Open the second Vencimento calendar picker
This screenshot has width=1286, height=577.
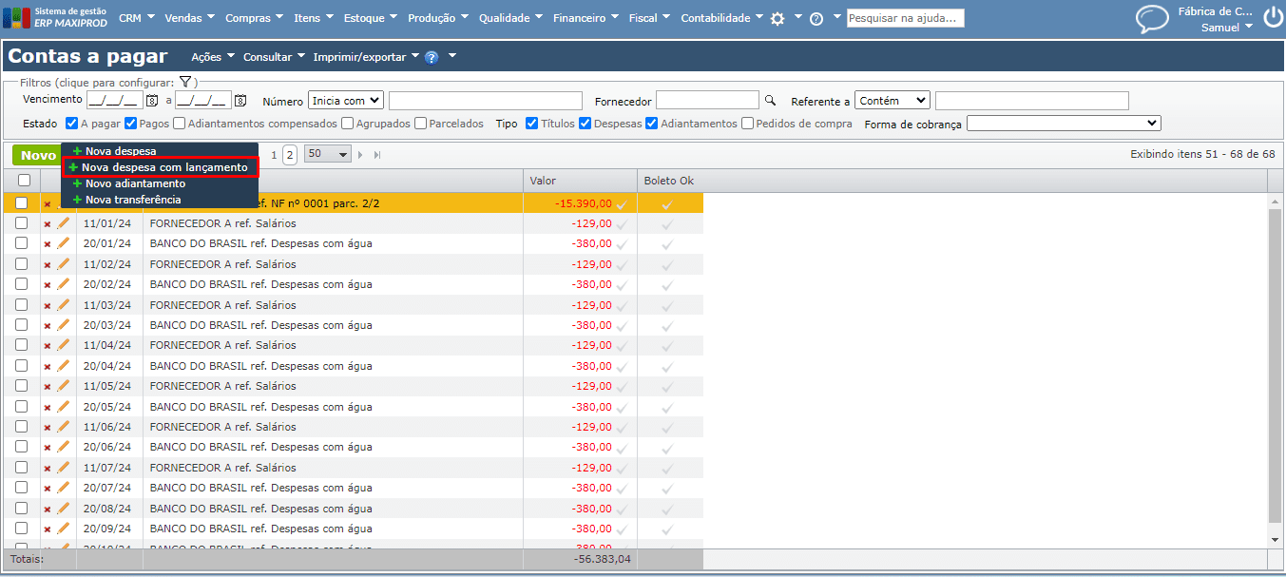pyautogui.click(x=240, y=101)
